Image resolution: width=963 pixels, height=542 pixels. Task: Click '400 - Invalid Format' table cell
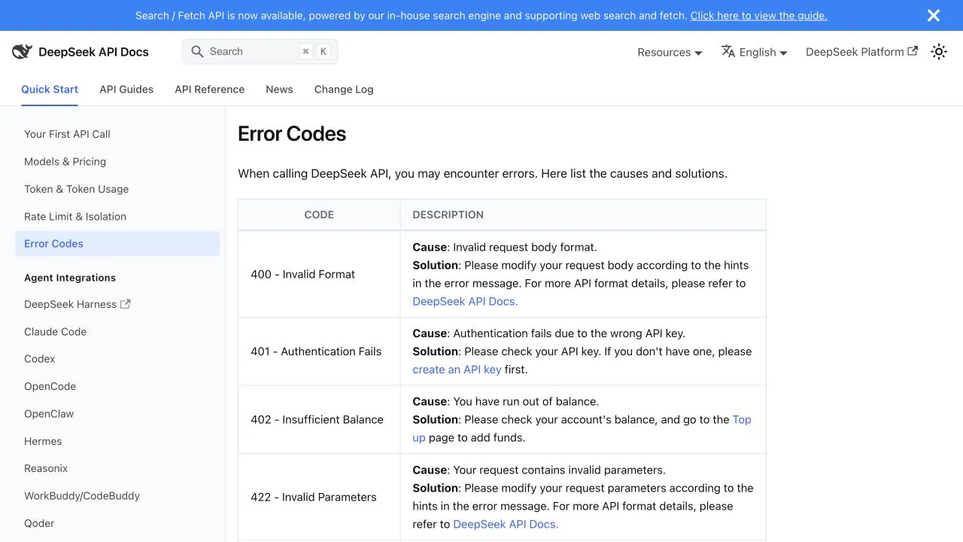[319, 274]
